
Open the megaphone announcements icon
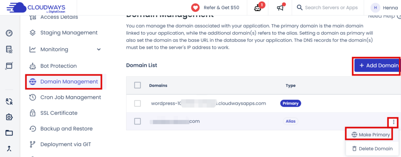(280, 8)
